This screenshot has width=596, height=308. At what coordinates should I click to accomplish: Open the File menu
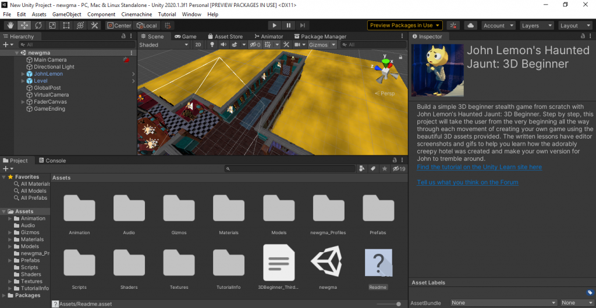tap(7, 15)
